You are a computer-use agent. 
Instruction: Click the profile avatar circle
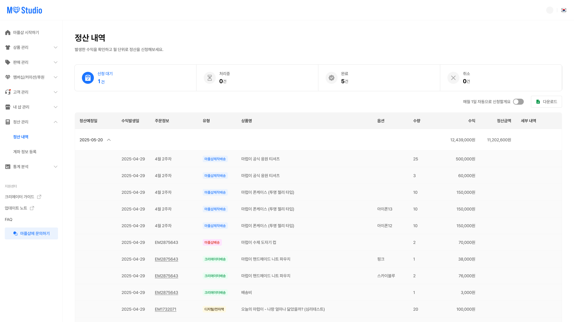[x=549, y=10]
